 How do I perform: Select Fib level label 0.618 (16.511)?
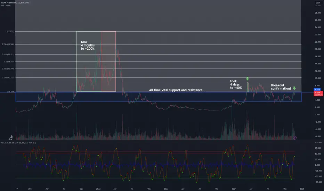(8, 55)
